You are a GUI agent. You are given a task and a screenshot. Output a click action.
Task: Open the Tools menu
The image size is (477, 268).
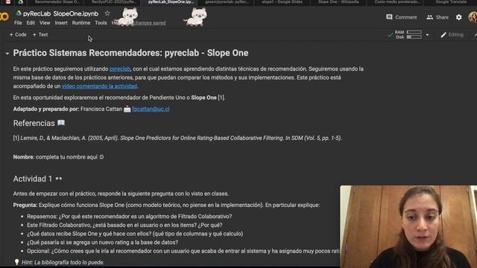(101, 23)
